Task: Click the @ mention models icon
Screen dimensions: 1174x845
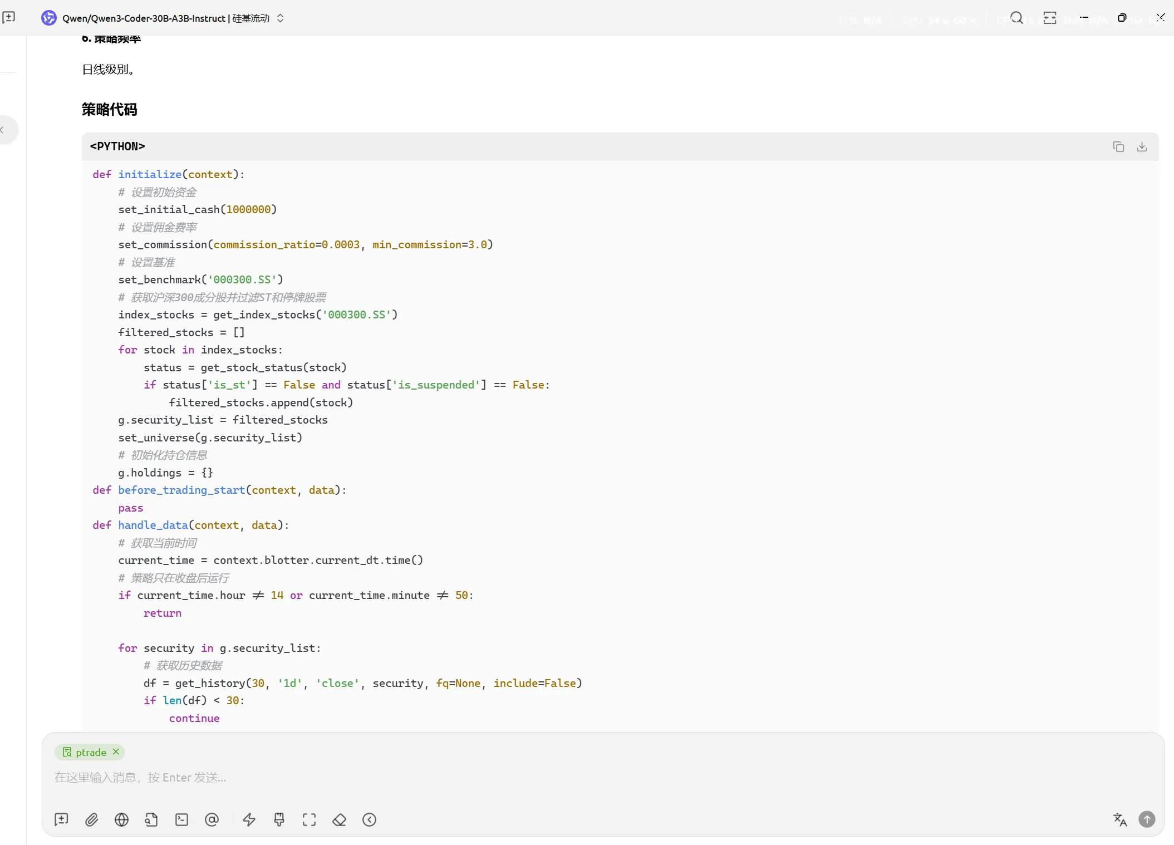Action: pyautogui.click(x=212, y=819)
